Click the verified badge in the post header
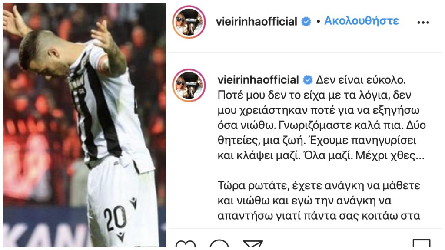 point(306,22)
